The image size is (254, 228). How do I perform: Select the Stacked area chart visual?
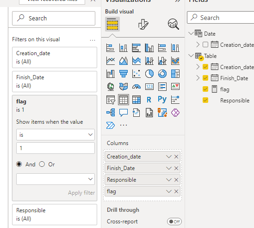click(x=136, y=61)
